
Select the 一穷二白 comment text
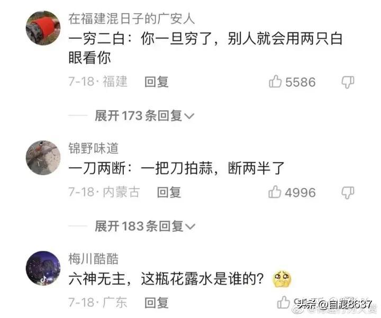pyautogui.click(x=205, y=48)
